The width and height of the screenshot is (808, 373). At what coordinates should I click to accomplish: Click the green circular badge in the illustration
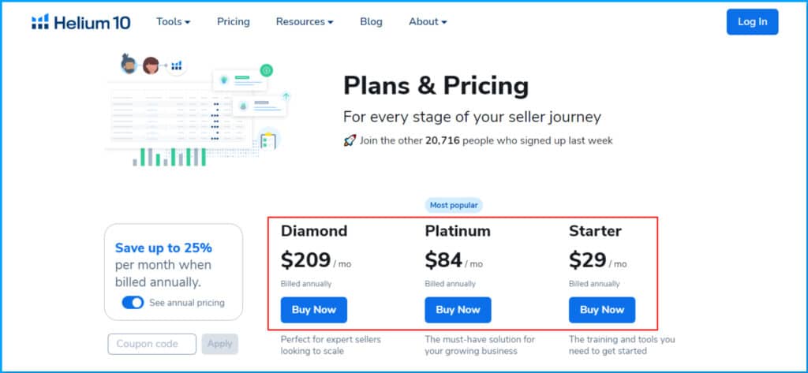pyautogui.click(x=267, y=71)
